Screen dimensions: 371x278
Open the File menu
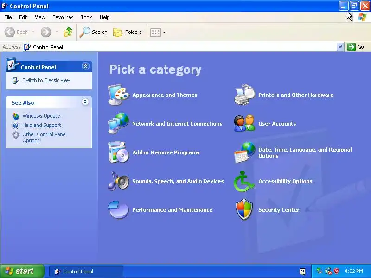point(8,17)
